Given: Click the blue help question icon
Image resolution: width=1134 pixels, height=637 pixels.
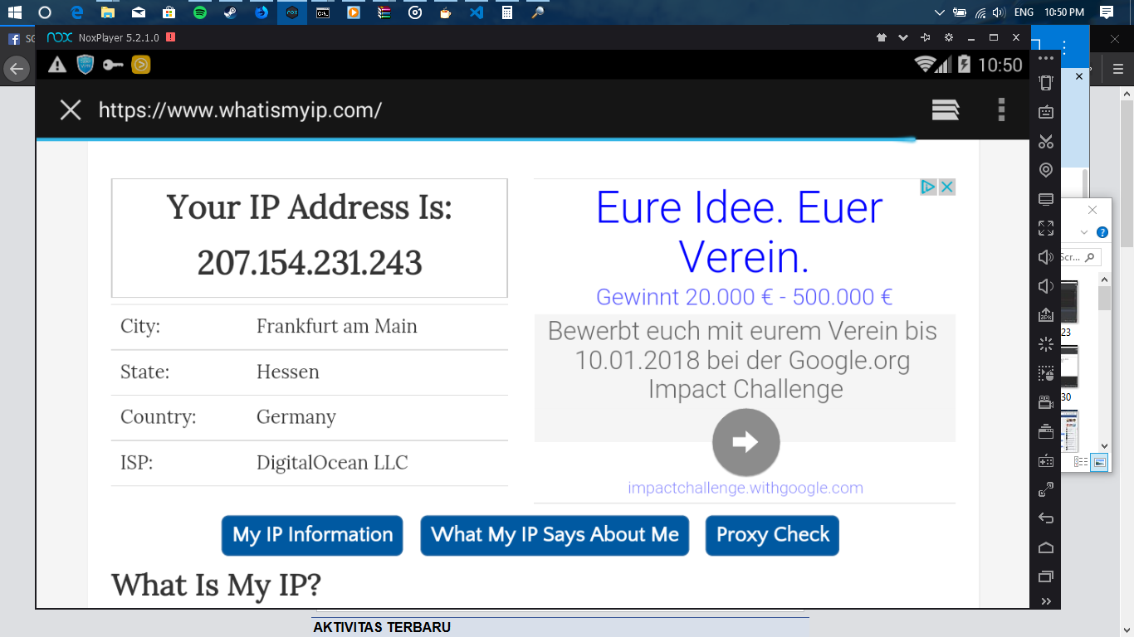Looking at the screenshot, I should click(x=1102, y=233).
